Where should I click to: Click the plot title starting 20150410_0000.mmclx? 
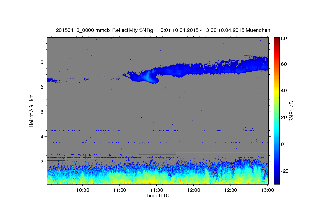pos(163,30)
